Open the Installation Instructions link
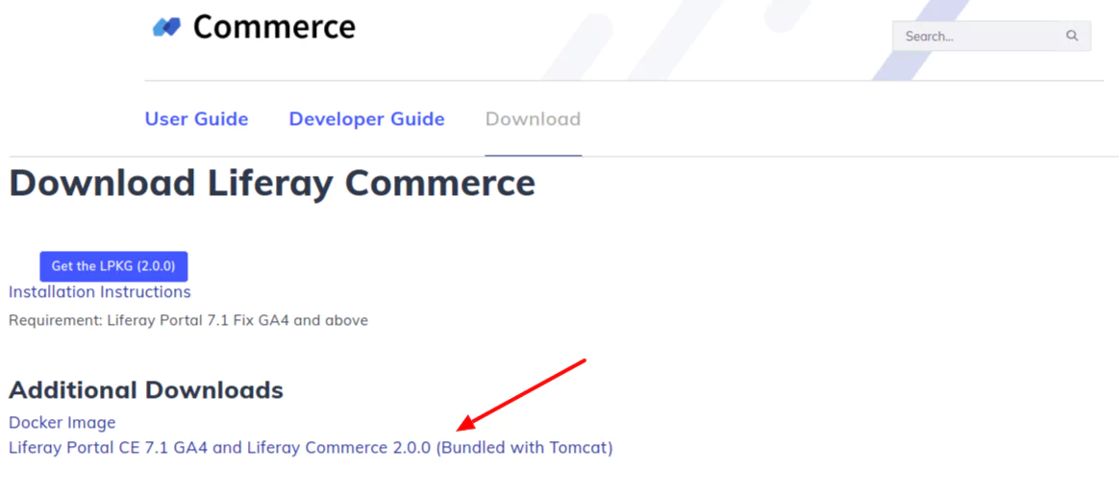 point(100,292)
